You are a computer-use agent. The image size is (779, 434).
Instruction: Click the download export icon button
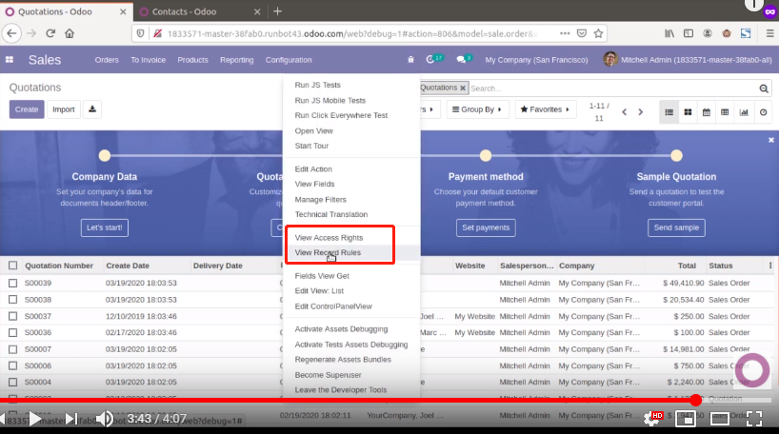[92, 109]
